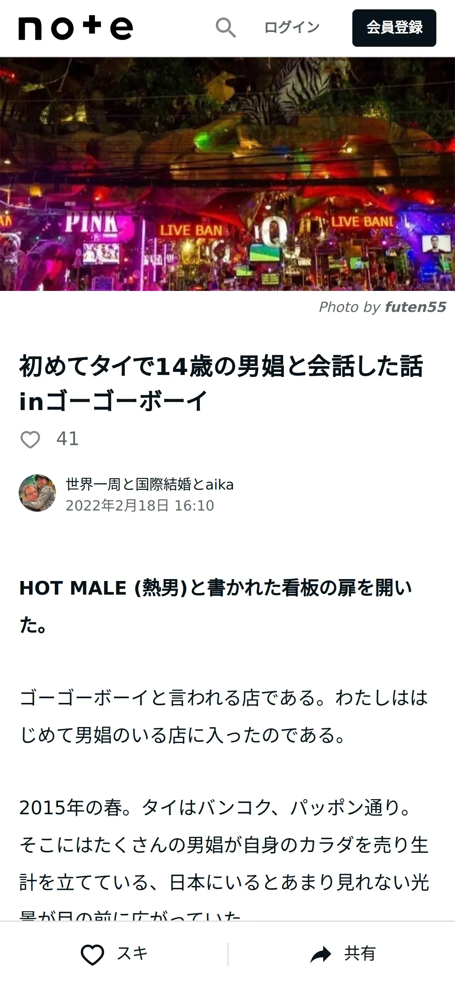Click the 2022年2月18日 16:10 timestamp
Viewport: 455px width, 986px height.
tap(140, 505)
